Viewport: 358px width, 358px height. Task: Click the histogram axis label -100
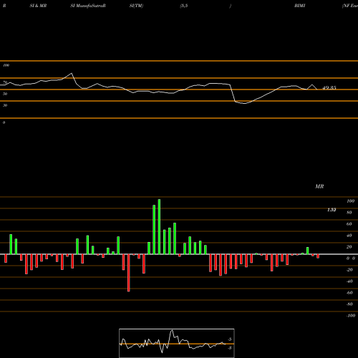pyautogui.click(x=351, y=316)
